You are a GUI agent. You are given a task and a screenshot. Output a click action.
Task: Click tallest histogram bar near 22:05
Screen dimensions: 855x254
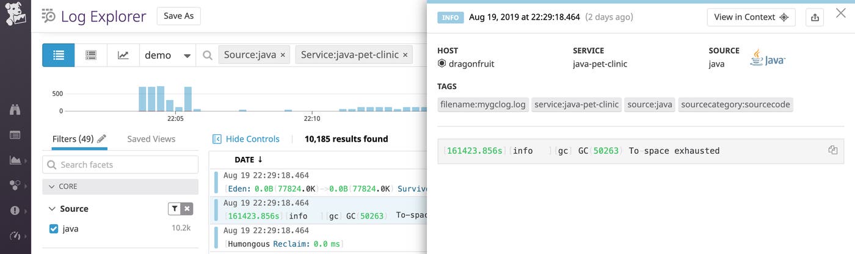161,99
